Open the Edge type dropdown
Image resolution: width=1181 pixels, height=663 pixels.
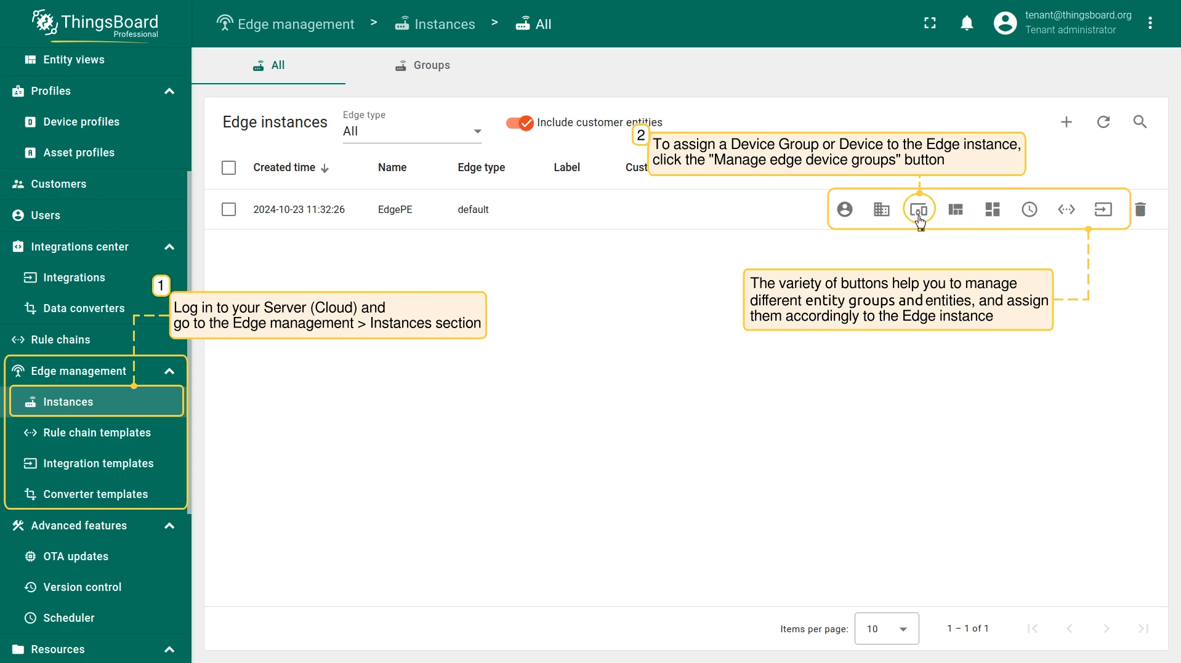click(411, 131)
